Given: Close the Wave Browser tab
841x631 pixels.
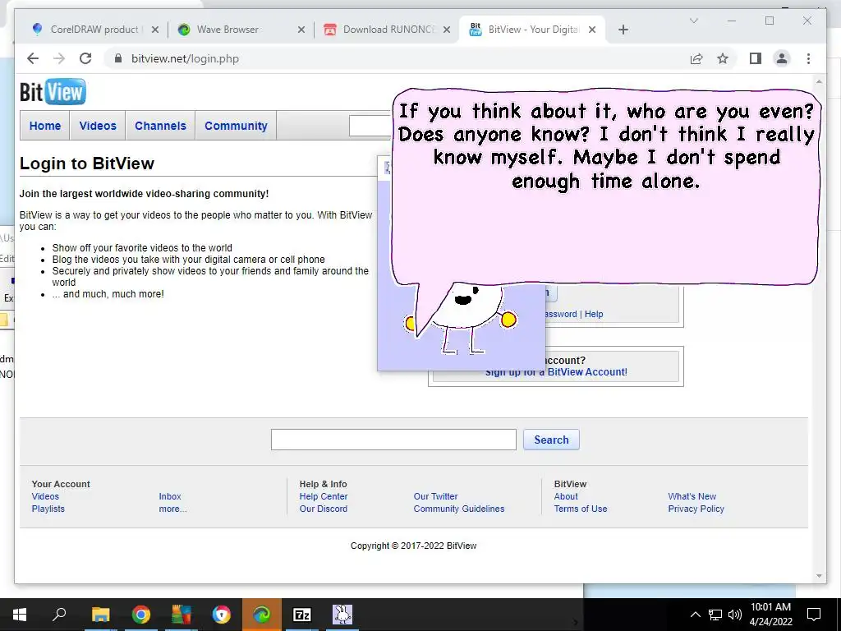Looking at the screenshot, I should click(x=301, y=30).
